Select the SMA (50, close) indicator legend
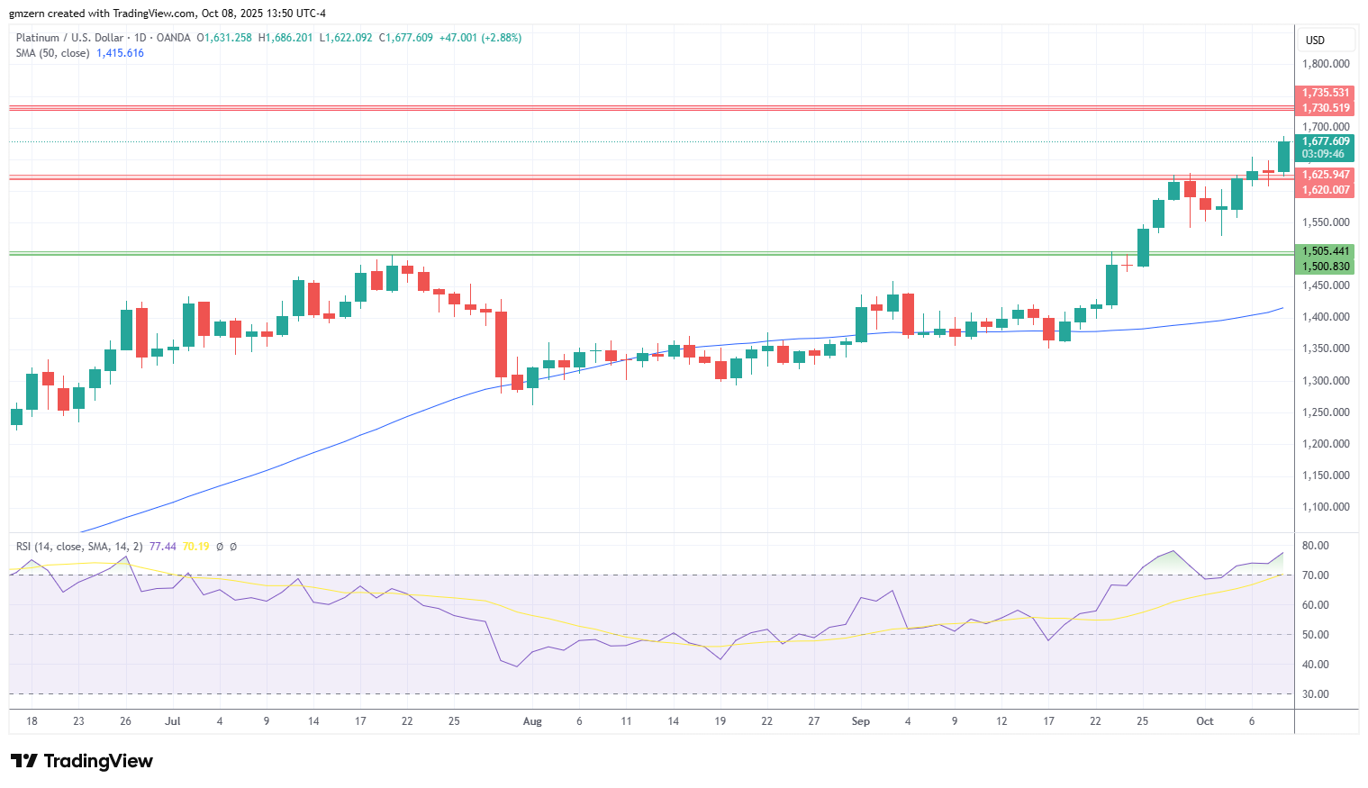 click(52, 53)
